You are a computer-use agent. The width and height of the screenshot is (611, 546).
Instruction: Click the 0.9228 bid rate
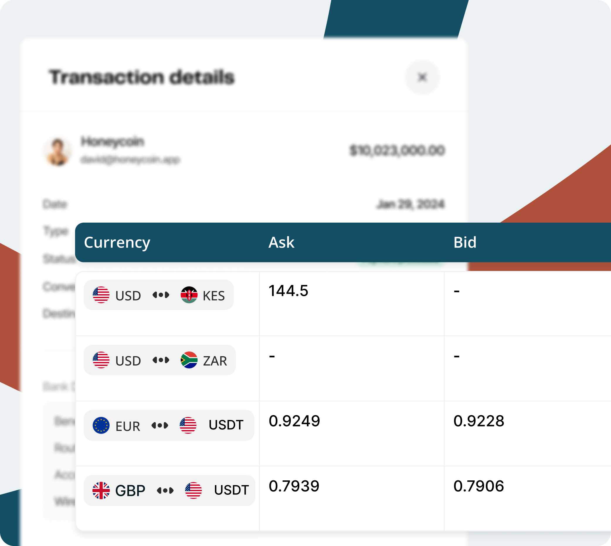(x=478, y=421)
